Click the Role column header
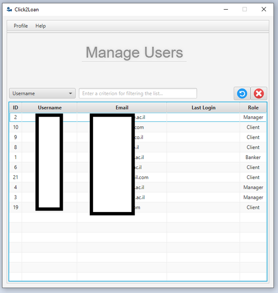This screenshot has height=293, width=278. coord(253,108)
